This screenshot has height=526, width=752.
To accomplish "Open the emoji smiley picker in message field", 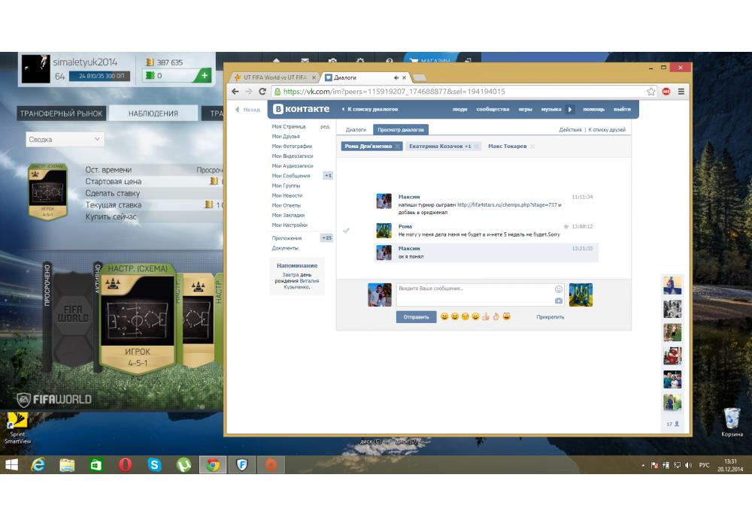I will click(558, 289).
